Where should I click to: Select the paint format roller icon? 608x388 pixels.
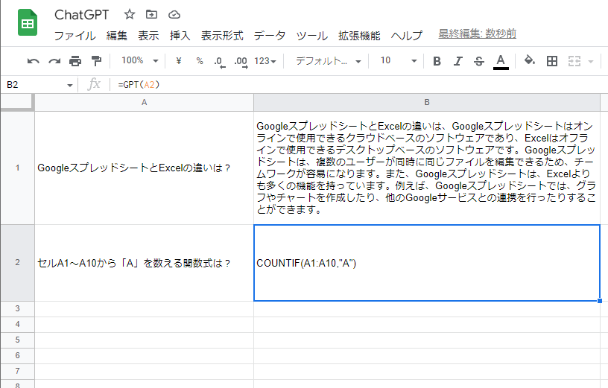[96, 61]
